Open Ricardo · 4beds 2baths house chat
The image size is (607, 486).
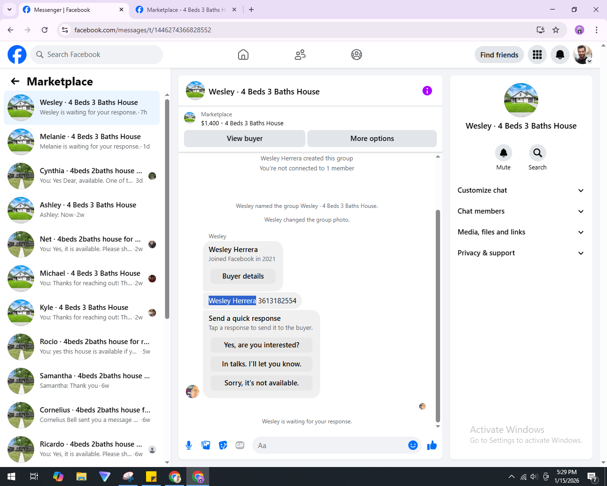[x=82, y=449]
